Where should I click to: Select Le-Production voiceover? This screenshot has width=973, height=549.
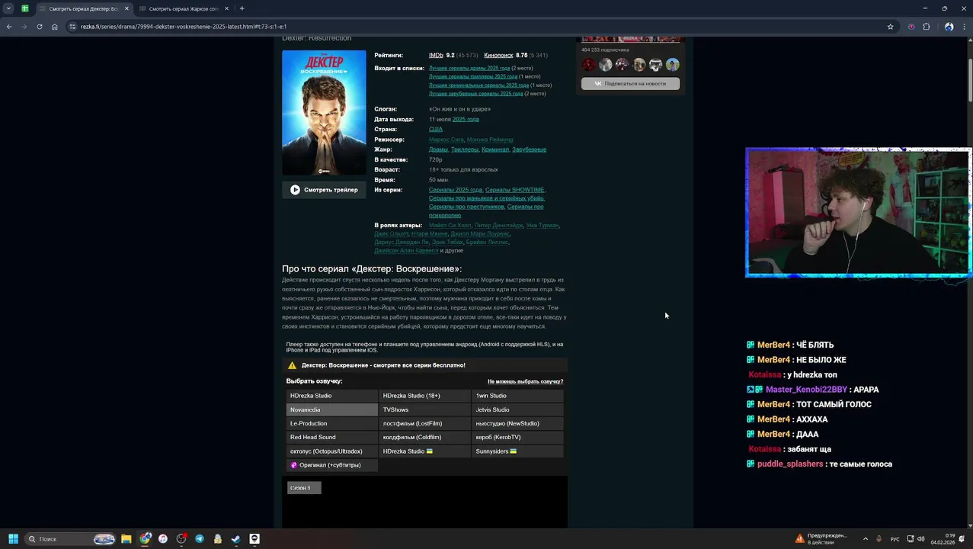click(332, 423)
